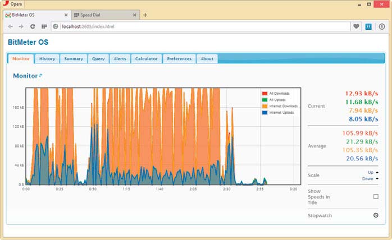This screenshot has width=392, height=240.
Task: Go back using the browser back arrow
Action: pos(10,26)
